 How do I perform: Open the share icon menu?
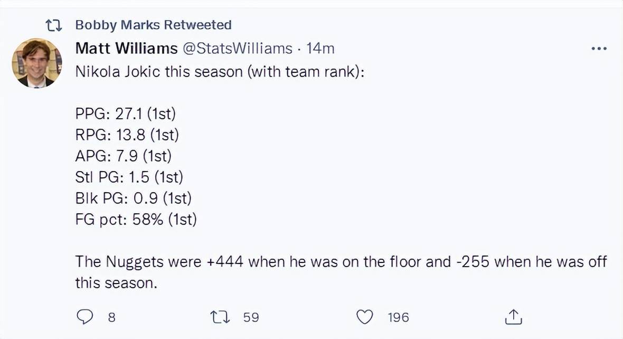(x=513, y=317)
